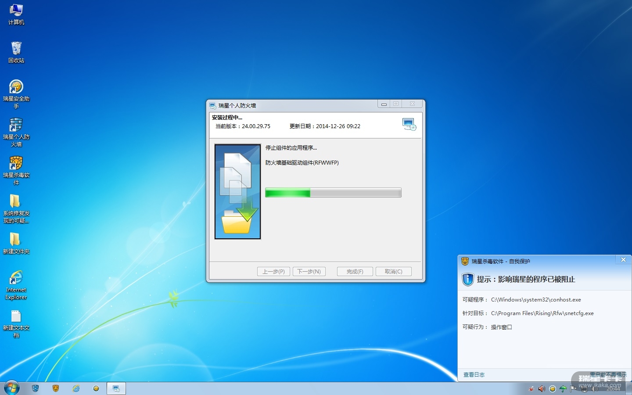
Task: Close the 瑞星杀毒软件 自我保护 popup
Action: [x=623, y=260]
